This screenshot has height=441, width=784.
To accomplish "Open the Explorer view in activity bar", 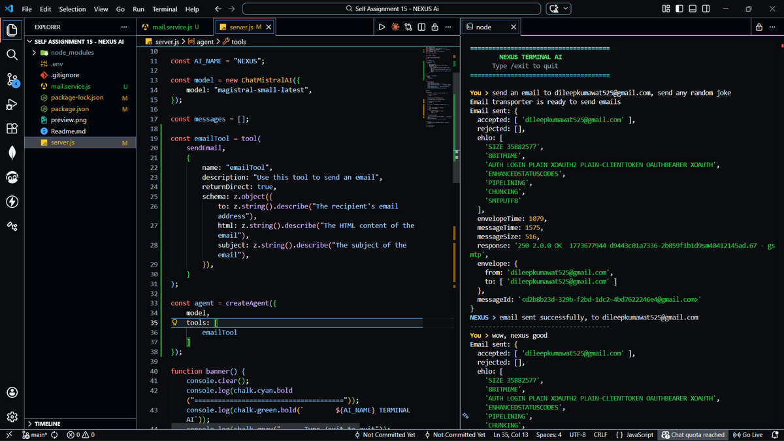I will point(12,30).
